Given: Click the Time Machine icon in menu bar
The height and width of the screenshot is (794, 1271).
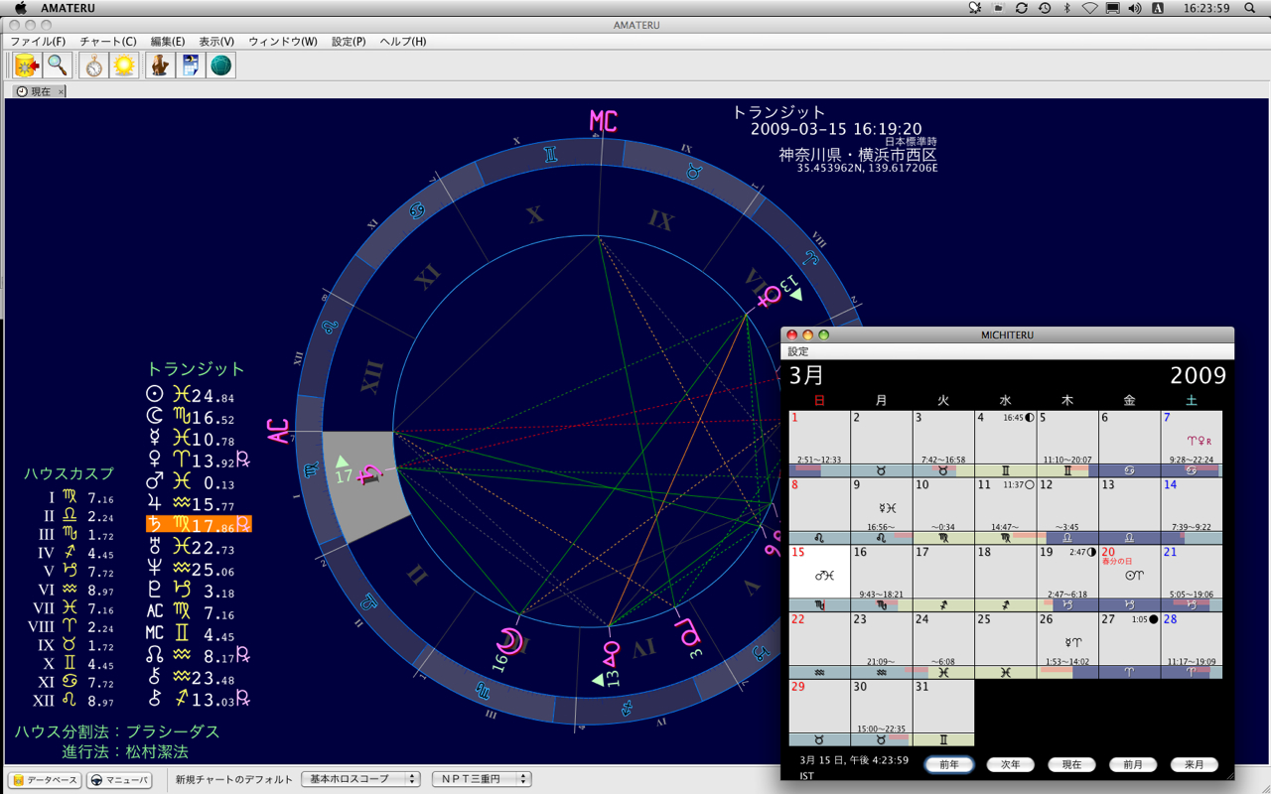Looking at the screenshot, I should click(1045, 8).
